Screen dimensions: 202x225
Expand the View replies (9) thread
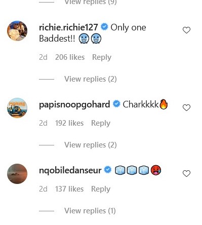91,3
